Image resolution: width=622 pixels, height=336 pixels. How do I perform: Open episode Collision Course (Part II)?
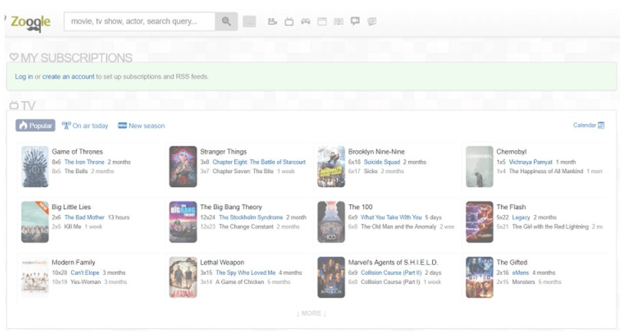point(391,272)
